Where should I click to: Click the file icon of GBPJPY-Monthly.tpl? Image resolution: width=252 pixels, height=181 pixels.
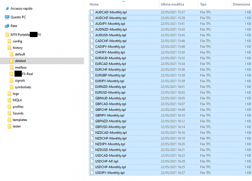click(x=92, y=115)
